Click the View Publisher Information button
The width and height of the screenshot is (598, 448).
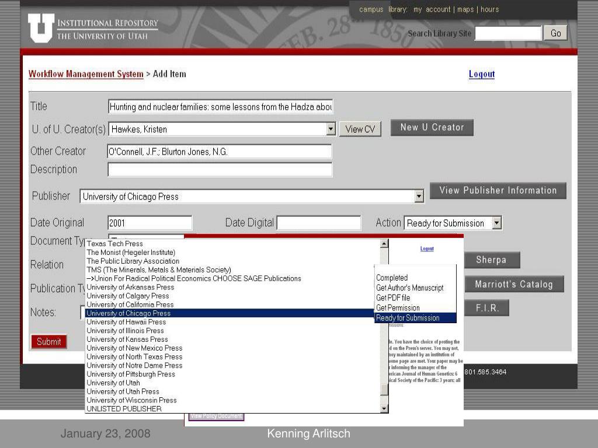[498, 191]
